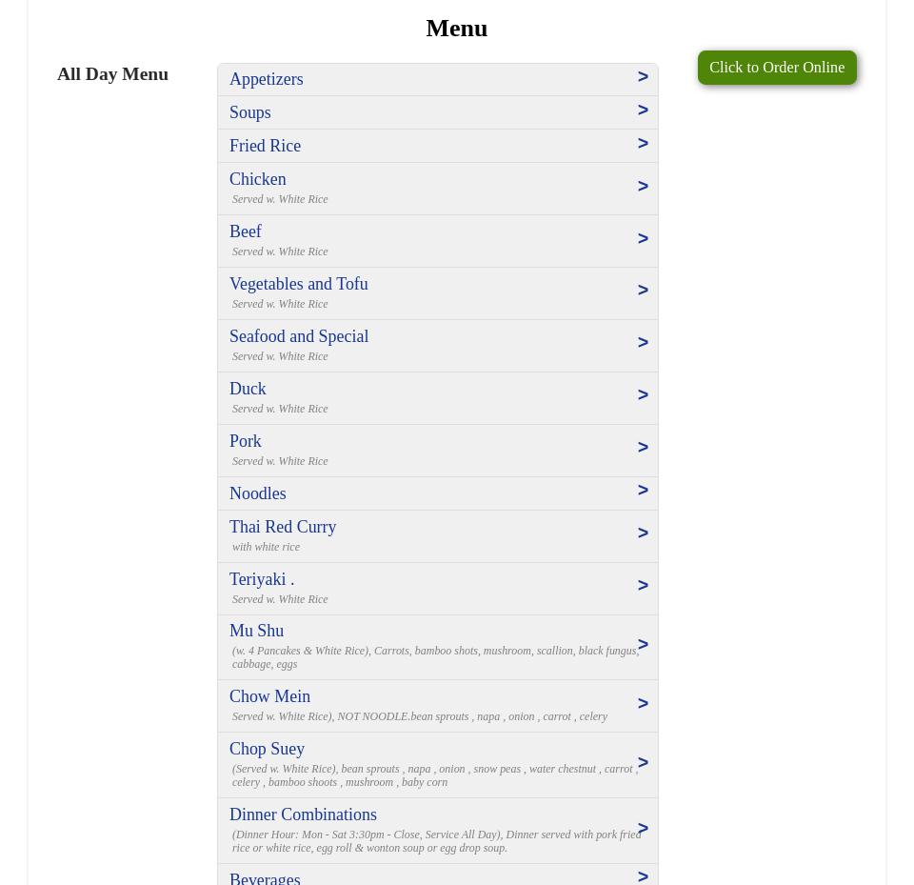Click the Click to Order Online button
The height and width of the screenshot is (885, 914).
pyautogui.click(x=776, y=68)
